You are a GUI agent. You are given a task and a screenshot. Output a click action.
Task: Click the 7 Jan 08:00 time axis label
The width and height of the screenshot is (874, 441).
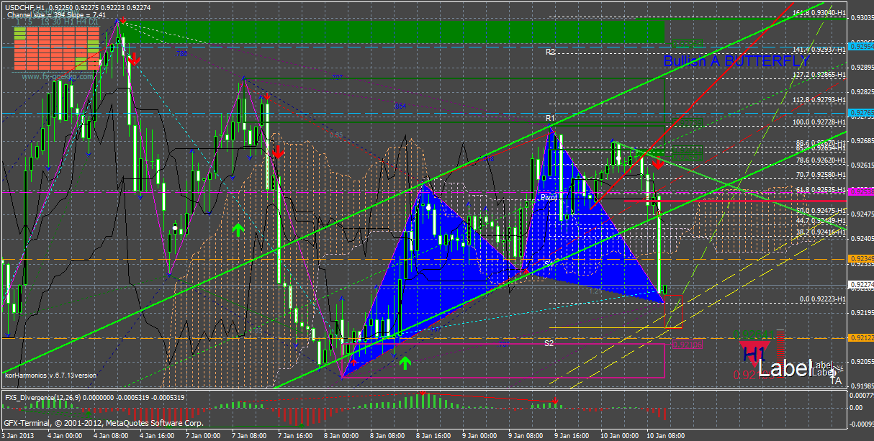[x=248, y=435]
